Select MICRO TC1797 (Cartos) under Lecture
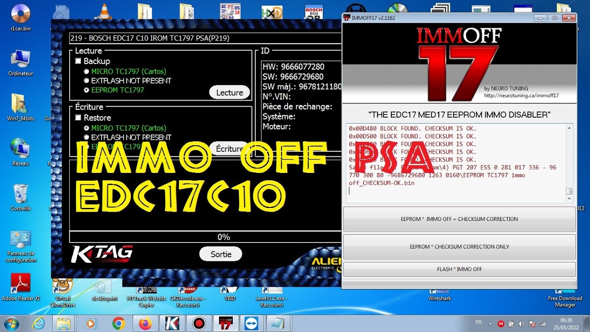The width and height of the screenshot is (590, 332). coord(86,71)
